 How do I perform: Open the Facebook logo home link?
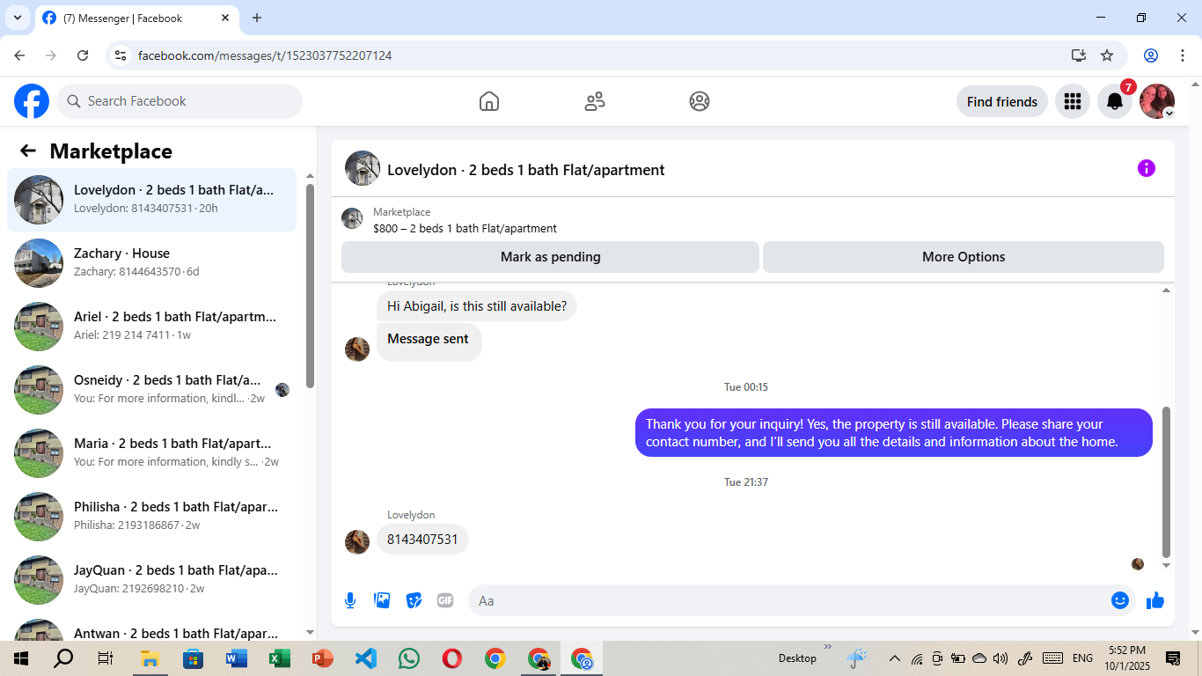pyautogui.click(x=32, y=101)
